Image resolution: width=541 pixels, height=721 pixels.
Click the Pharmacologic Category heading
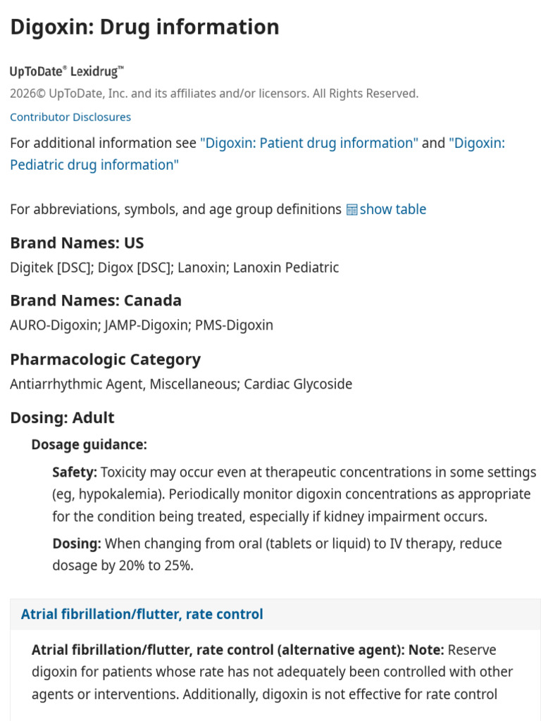[106, 359]
